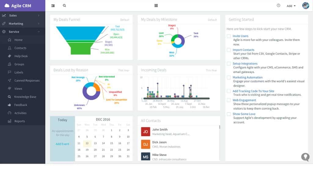Collapse the Service section in the sidebar
This screenshot has width=313, height=195.
[x=23, y=32]
